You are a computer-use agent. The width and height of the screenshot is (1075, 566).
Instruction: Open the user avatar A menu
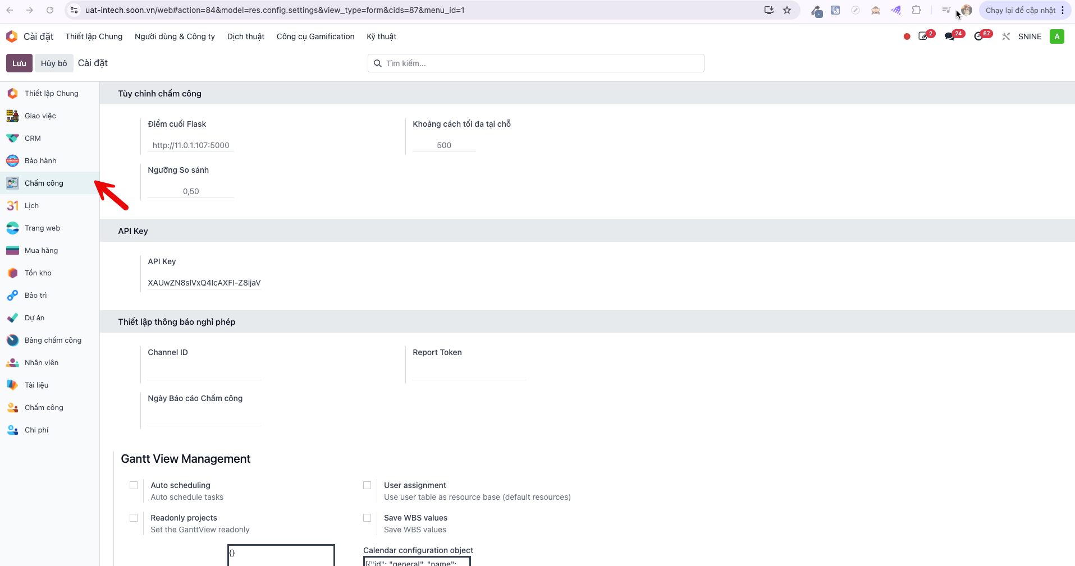[1057, 36]
